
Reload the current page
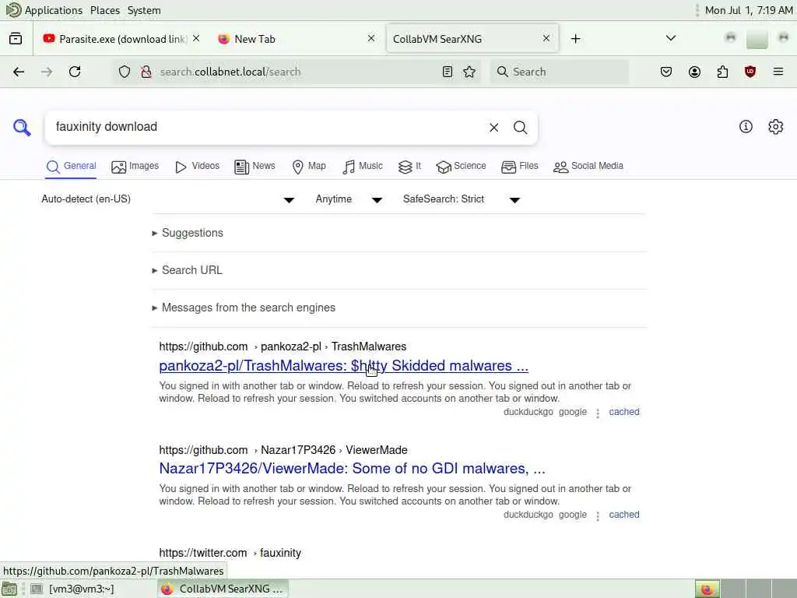[75, 72]
